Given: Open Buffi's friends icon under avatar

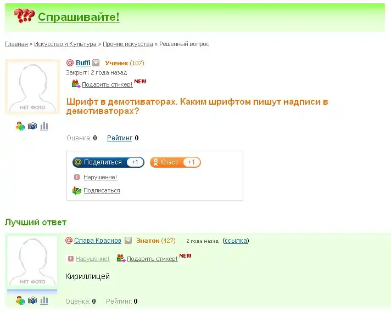Looking at the screenshot, I should pos(20,126).
